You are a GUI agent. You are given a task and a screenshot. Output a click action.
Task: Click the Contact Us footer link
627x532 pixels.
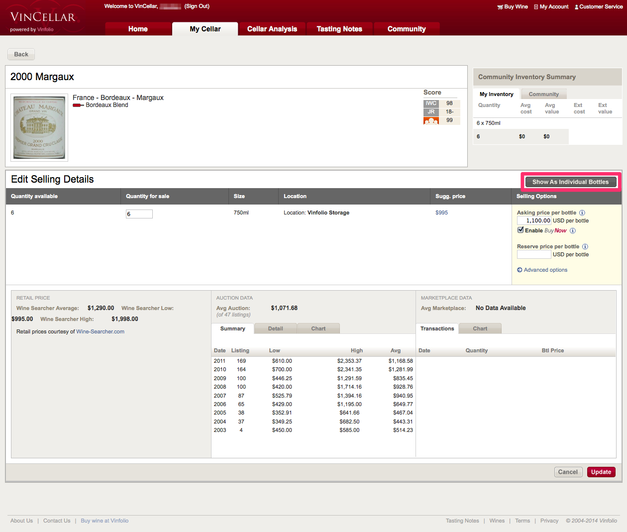tap(57, 521)
